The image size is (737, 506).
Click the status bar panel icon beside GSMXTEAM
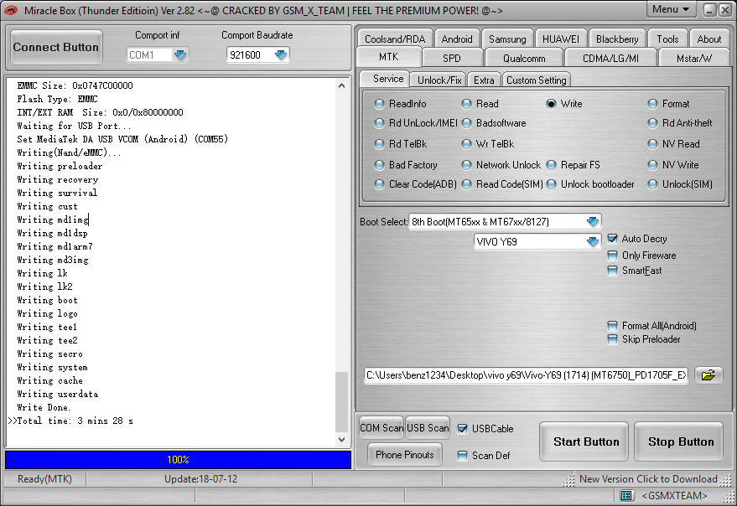[625, 495]
